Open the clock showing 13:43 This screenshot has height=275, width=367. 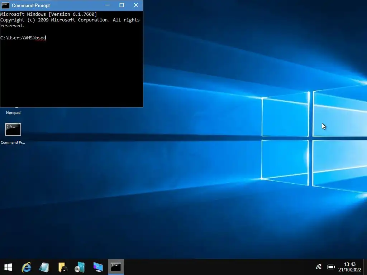350,264
